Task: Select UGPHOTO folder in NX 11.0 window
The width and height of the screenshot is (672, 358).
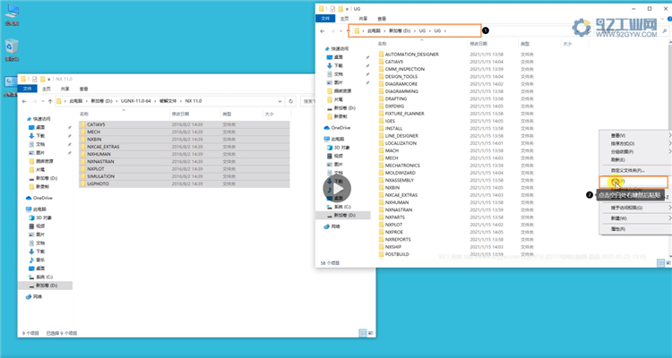Action: coord(185,183)
